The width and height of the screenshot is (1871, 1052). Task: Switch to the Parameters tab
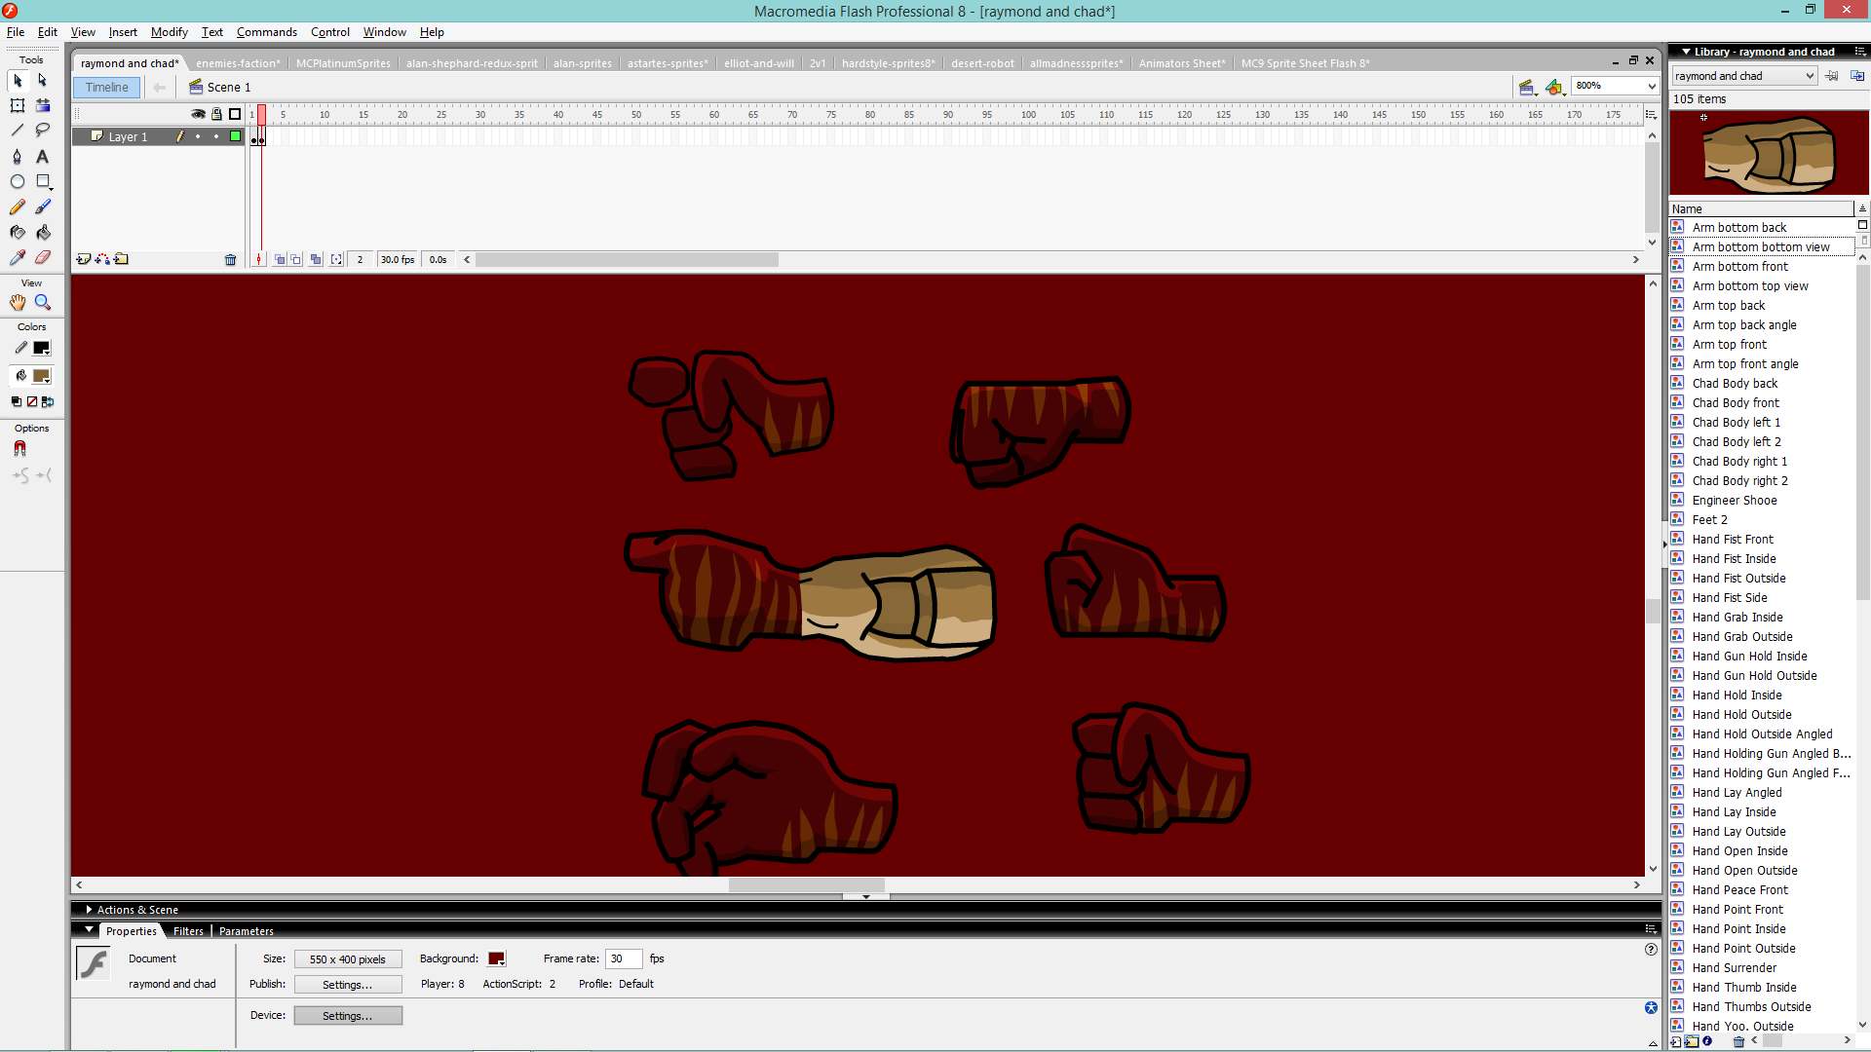246,931
